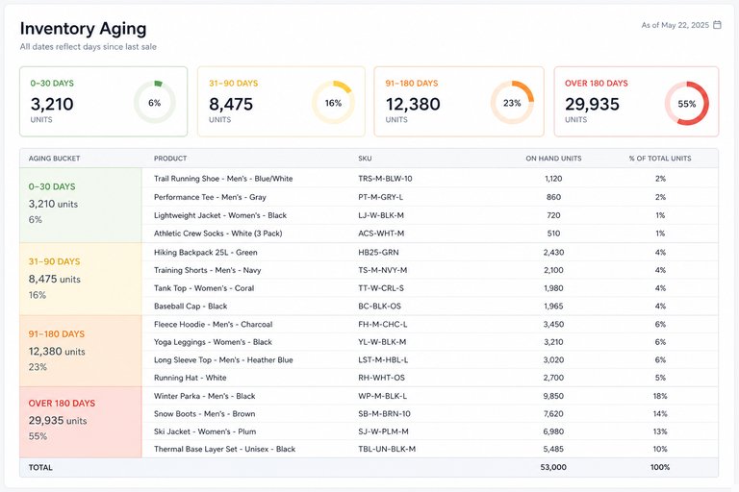
Task: Select Trail Running Shoe - Men's - Blue/White
Action: [x=223, y=179]
